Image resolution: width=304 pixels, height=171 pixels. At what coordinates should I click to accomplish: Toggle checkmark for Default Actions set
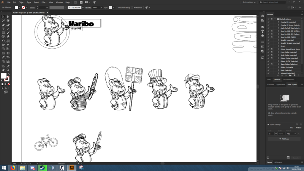[268, 19]
